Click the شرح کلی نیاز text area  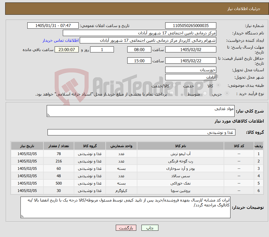[140, 111]
